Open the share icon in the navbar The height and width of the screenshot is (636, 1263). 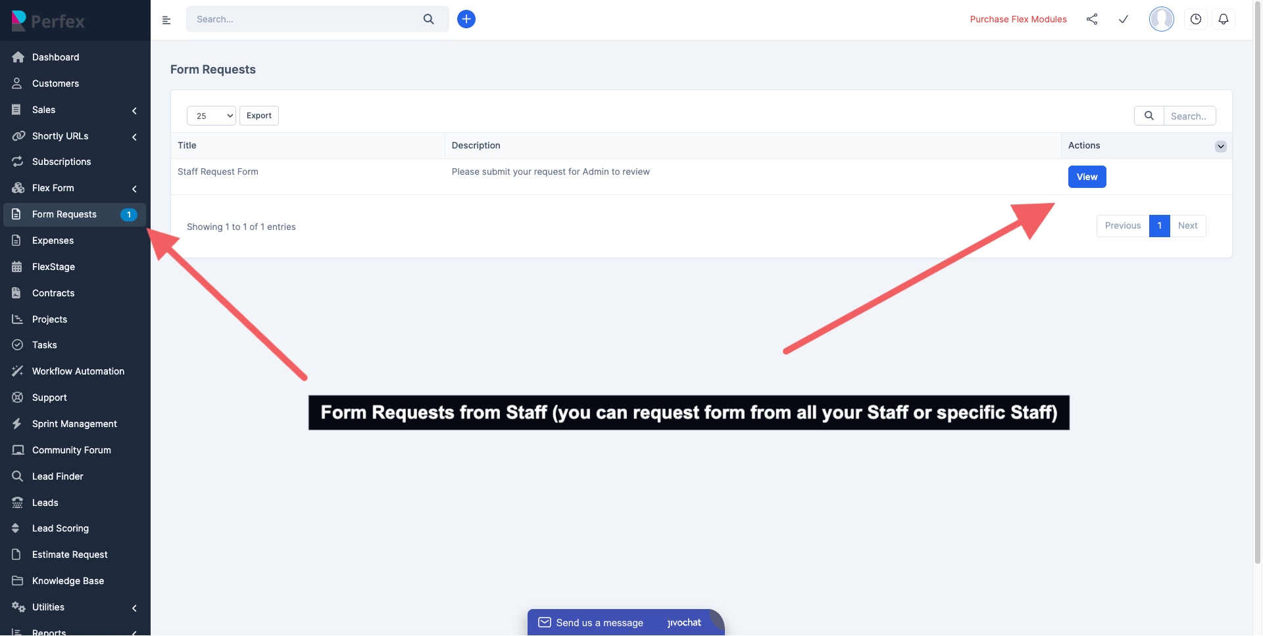[1092, 19]
